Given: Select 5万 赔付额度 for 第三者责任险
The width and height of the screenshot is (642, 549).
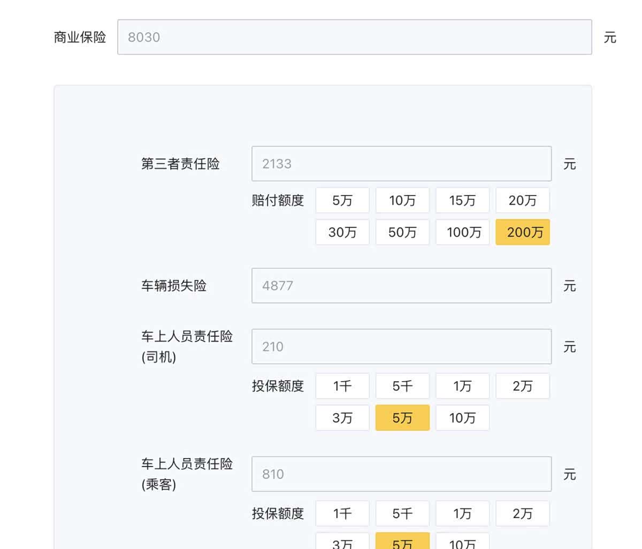Looking at the screenshot, I should 342,200.
